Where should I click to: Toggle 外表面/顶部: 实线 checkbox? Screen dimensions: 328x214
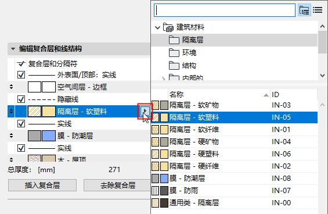click(21, 75)
